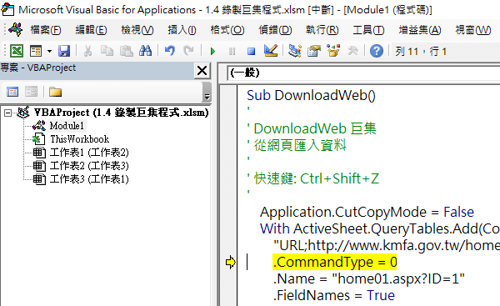This screenshot has height=306, width=500.
Task: Click the Break pause icon
Action: [x=232, y=51]
